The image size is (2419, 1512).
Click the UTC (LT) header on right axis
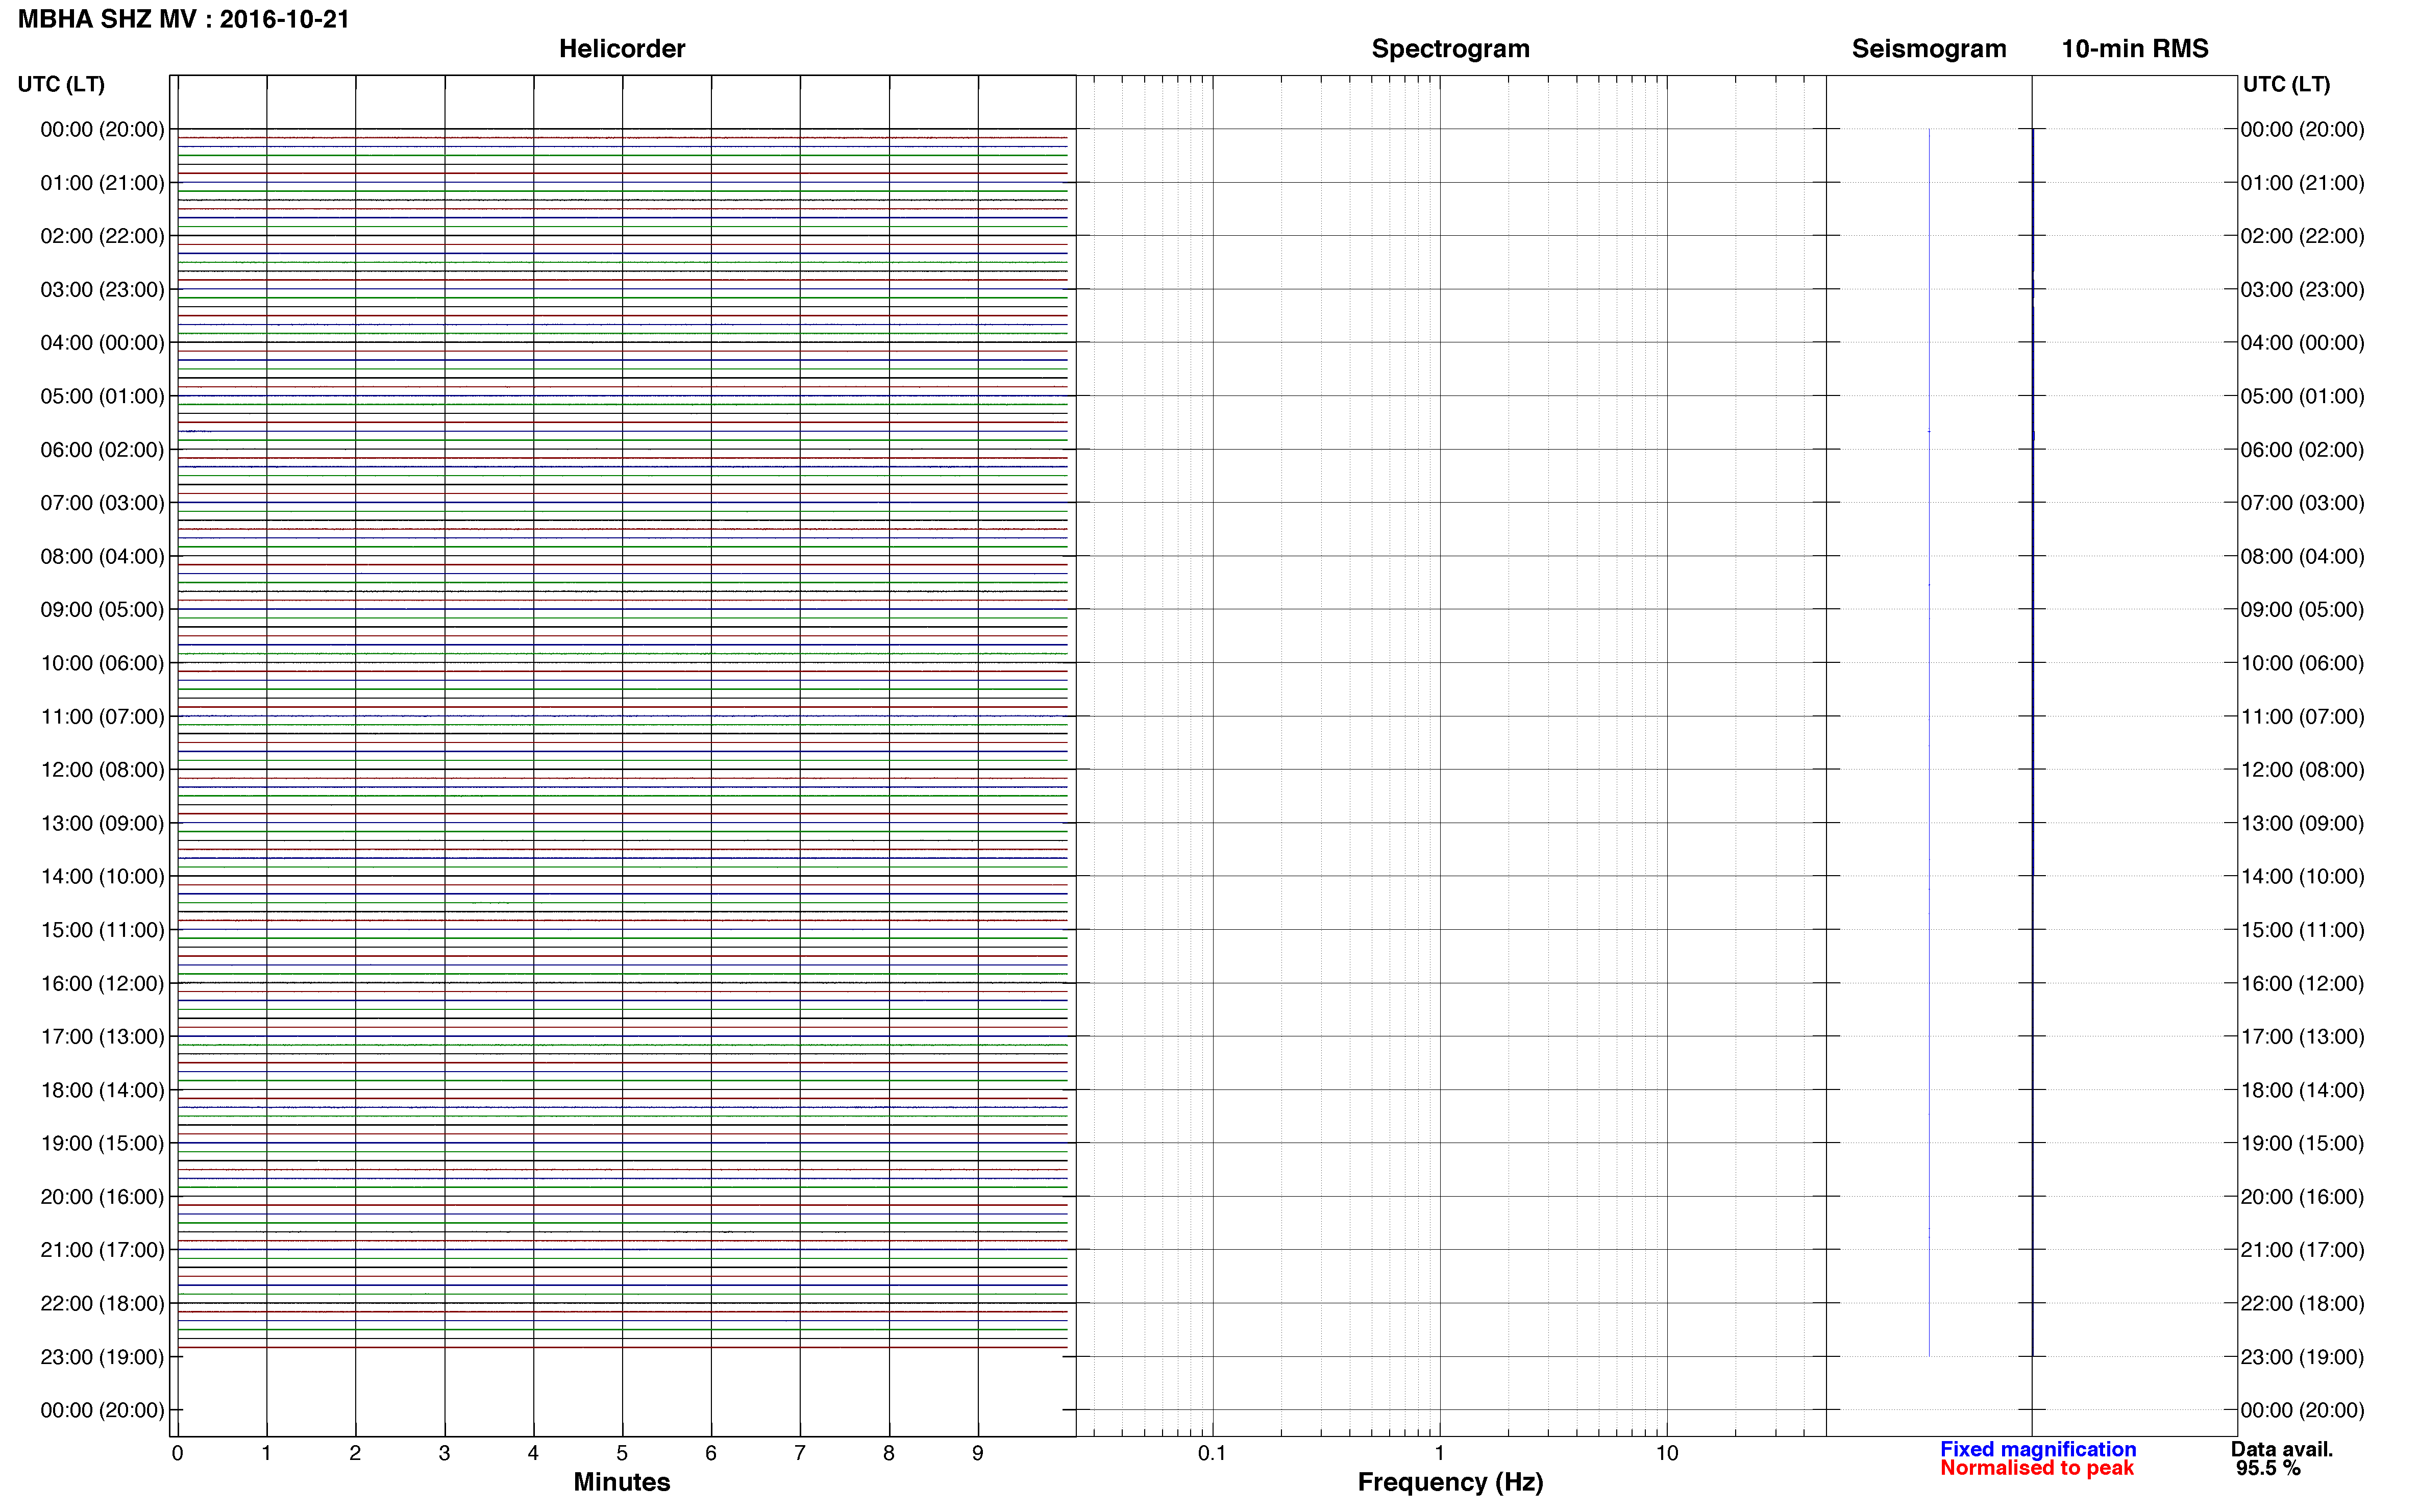(x=2286, y=84)
